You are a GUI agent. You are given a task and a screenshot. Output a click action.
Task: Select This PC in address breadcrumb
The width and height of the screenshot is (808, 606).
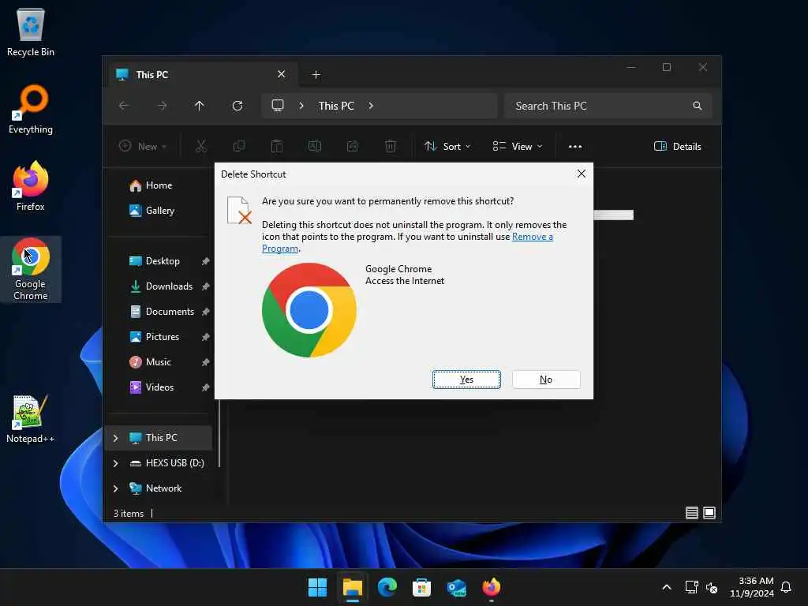pyautogui.click(x=336, y=106)
